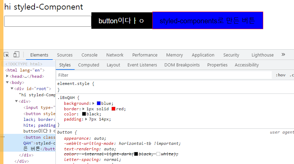Toggle the device toolbar icon

[16, 54]
